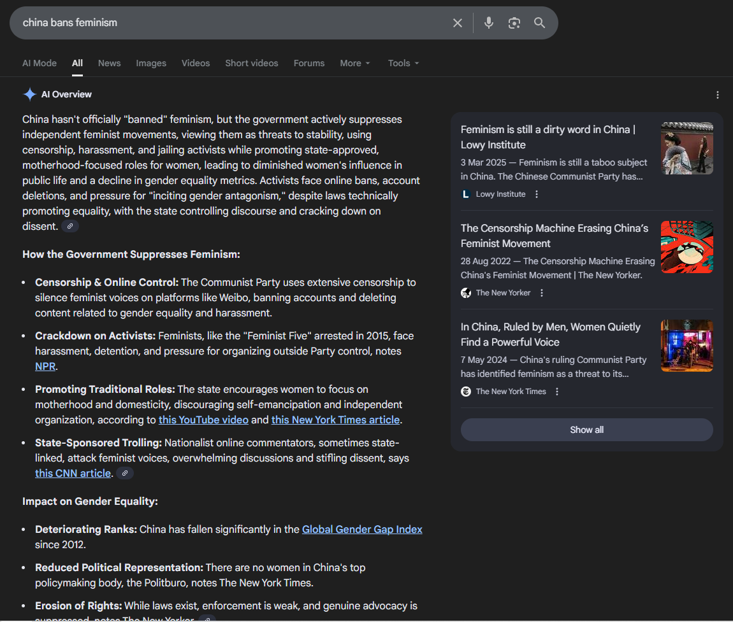
Task: Switch to AI Mode tab
Action: (x=40, y=63)
